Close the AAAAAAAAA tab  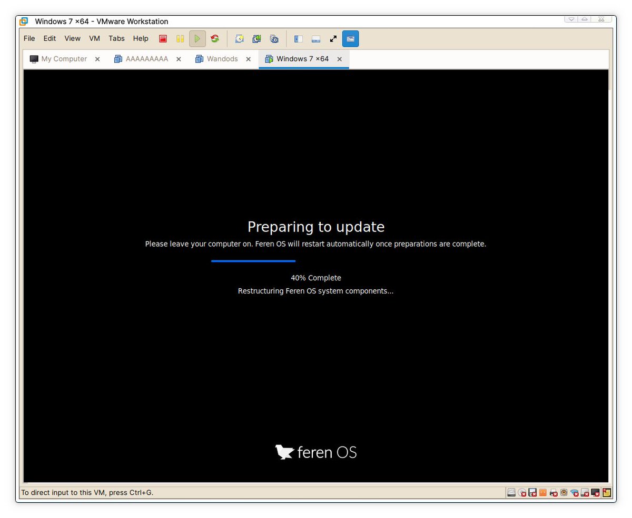click(x=179, y=59)
